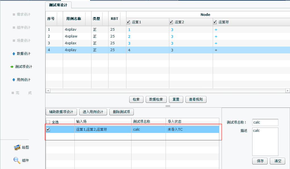
Task: Uncheck the calc test item row checkbox
Action: 48,130
